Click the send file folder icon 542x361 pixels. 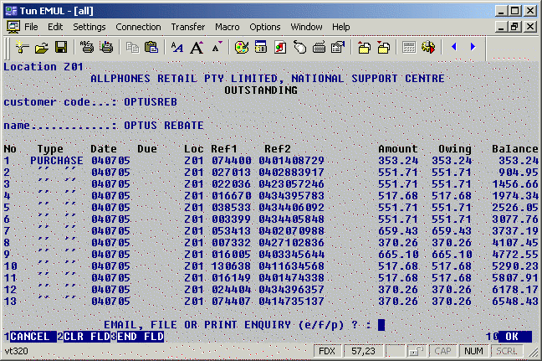[364, 48]
